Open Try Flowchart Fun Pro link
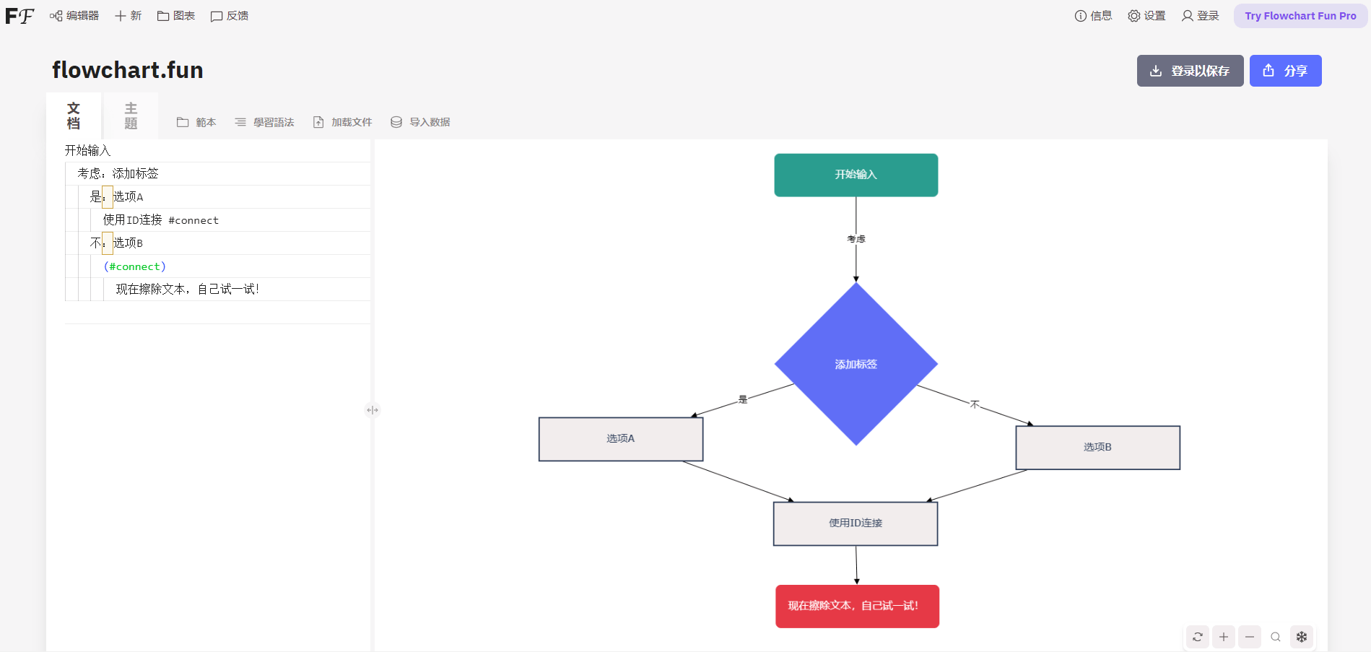Viewport: 1371px width, 652px height. (1300, 16)
